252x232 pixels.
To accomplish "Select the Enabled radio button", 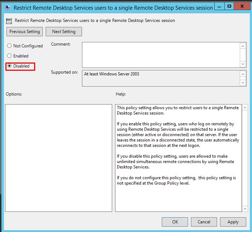I will coord(9,56).
